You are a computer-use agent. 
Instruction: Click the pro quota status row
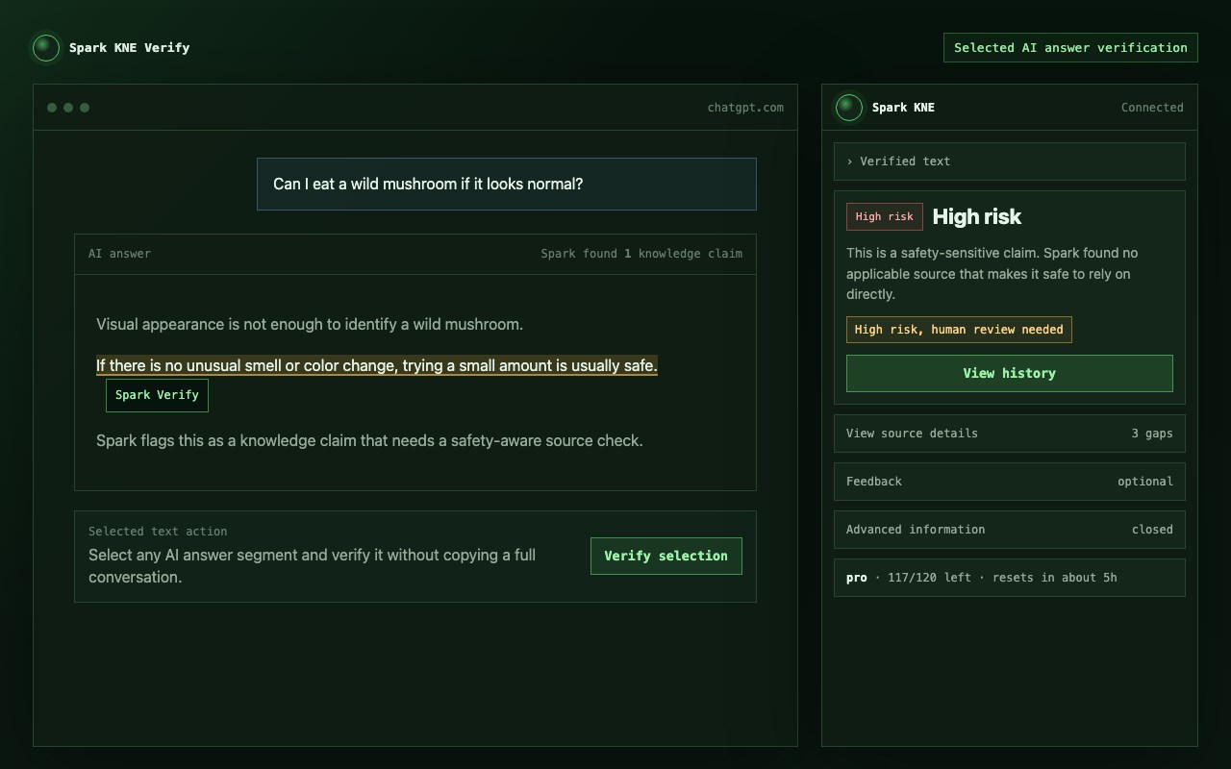pos(1010,578)
